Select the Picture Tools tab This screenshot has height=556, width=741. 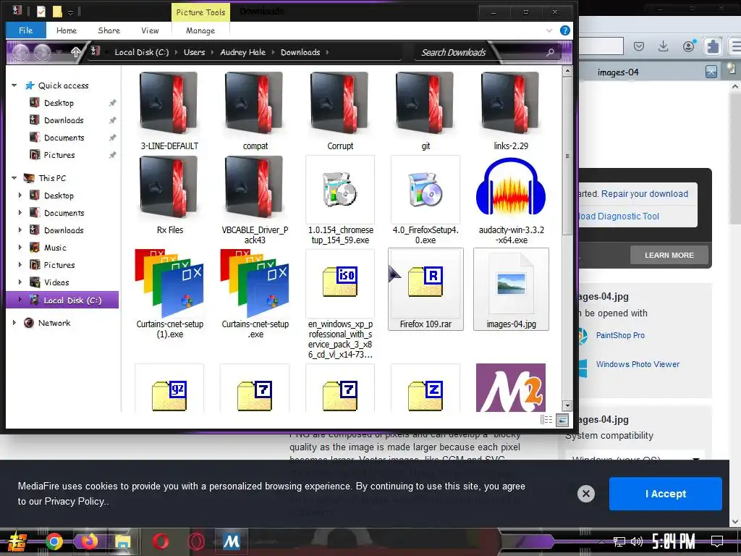point(200,12)
